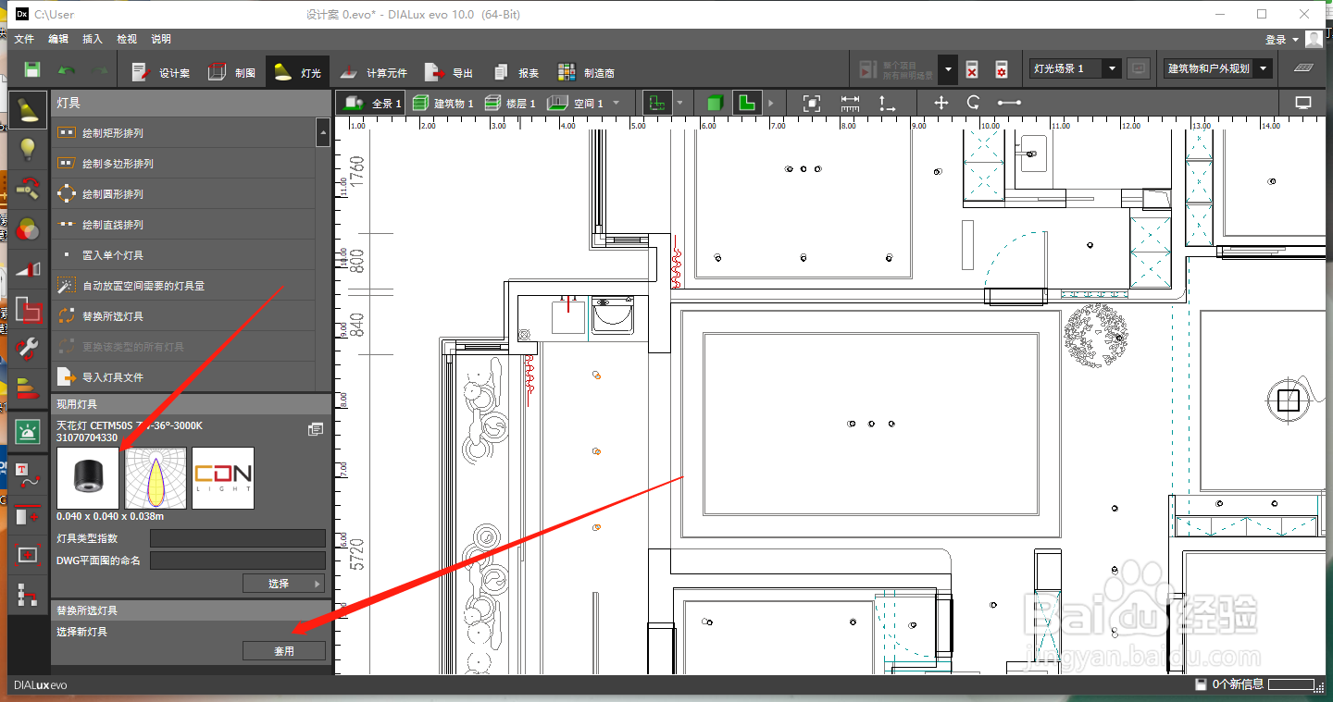Viewport: 1333px width, 702px height.
Task: Click the 套用 apply button
Action: click(x=284, y=651)
